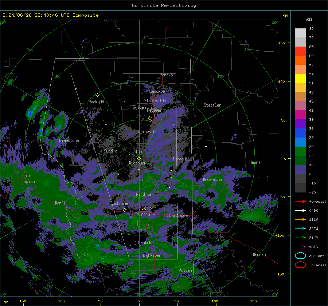This screenshot has height=306, width=328.
Task: Click the Lacombe city label
Action: (157, 91)
